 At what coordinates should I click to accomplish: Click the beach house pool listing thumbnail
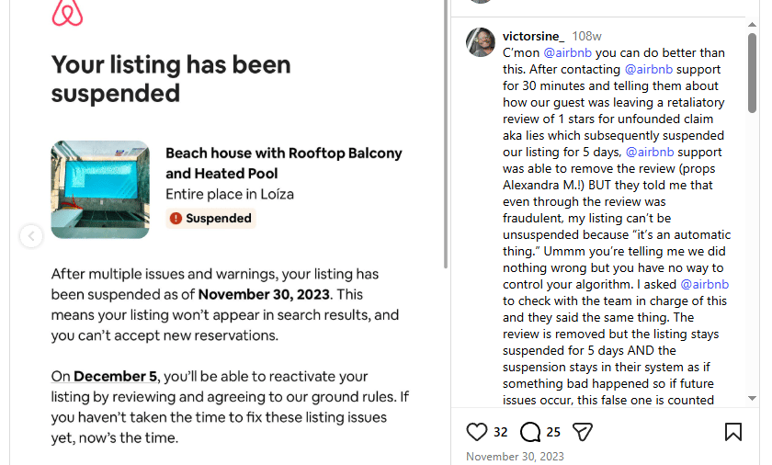[100, 189]
